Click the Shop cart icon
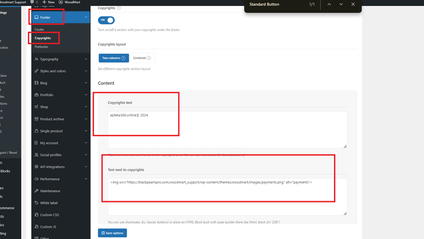 (36, 107)
